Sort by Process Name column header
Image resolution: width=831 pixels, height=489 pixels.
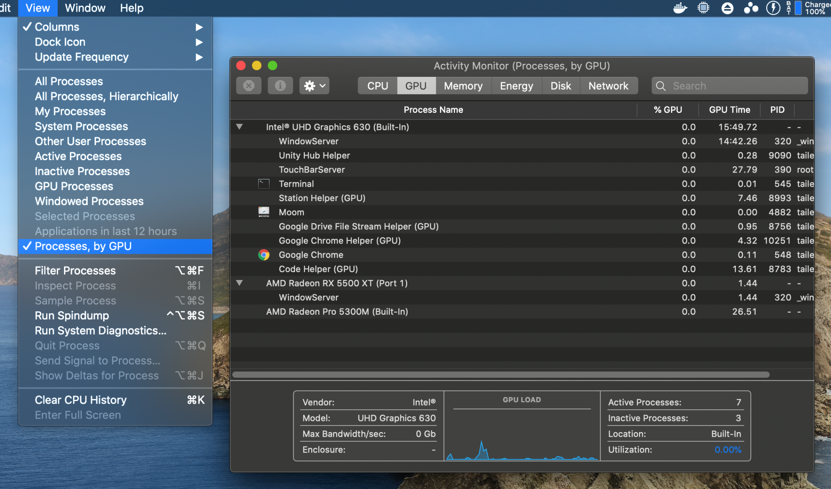[433, 109]
